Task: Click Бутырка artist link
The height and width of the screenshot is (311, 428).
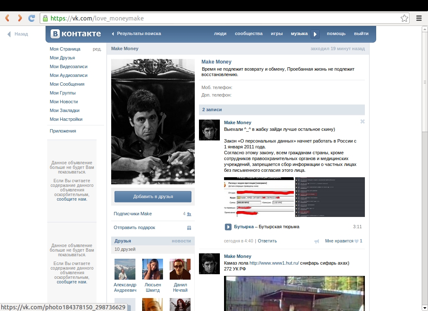Action: point(244,227)
